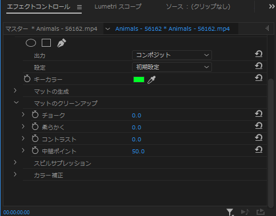Reset the 出力 parameter
This screenshot has height=216, width=276.
[x=259, y=54]
